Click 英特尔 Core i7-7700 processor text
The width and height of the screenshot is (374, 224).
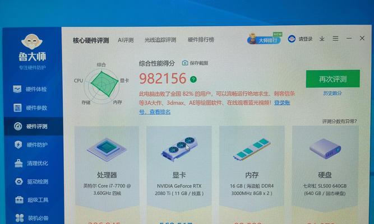pos(107,189)
